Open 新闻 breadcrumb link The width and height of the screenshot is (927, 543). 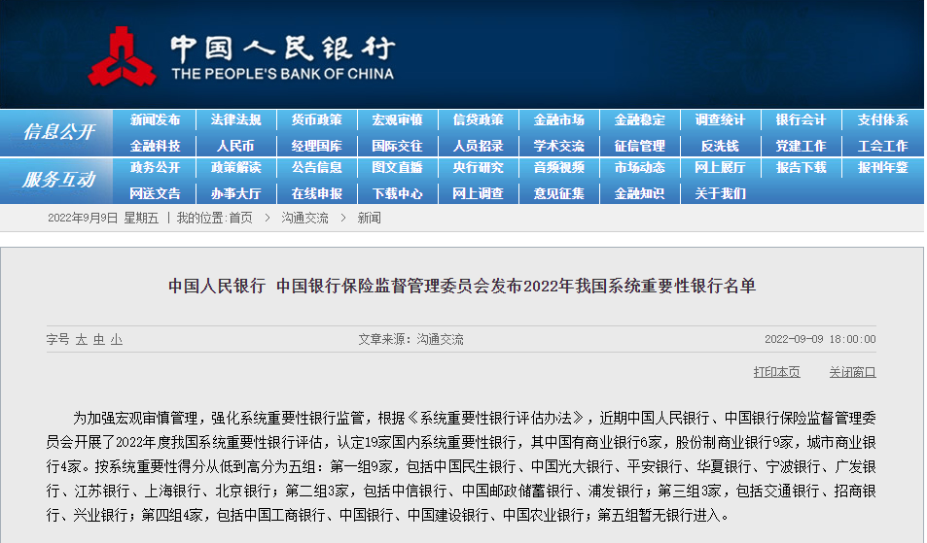click(369, 219)
